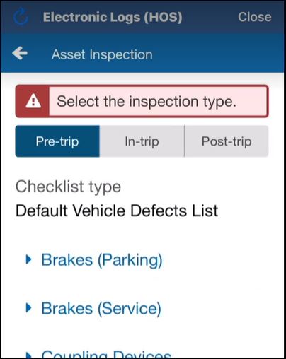Click the "Select the inspection type." message text
Screen dimensions: 286x359
[x=147, y=102]
